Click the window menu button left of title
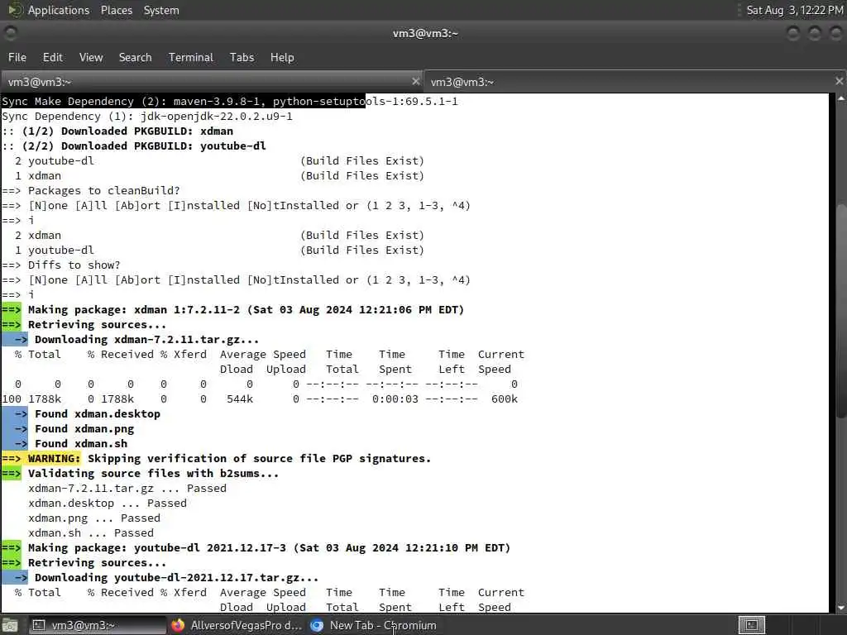The height and width of the screenshot is (635, 847). [x=10, y=33]
